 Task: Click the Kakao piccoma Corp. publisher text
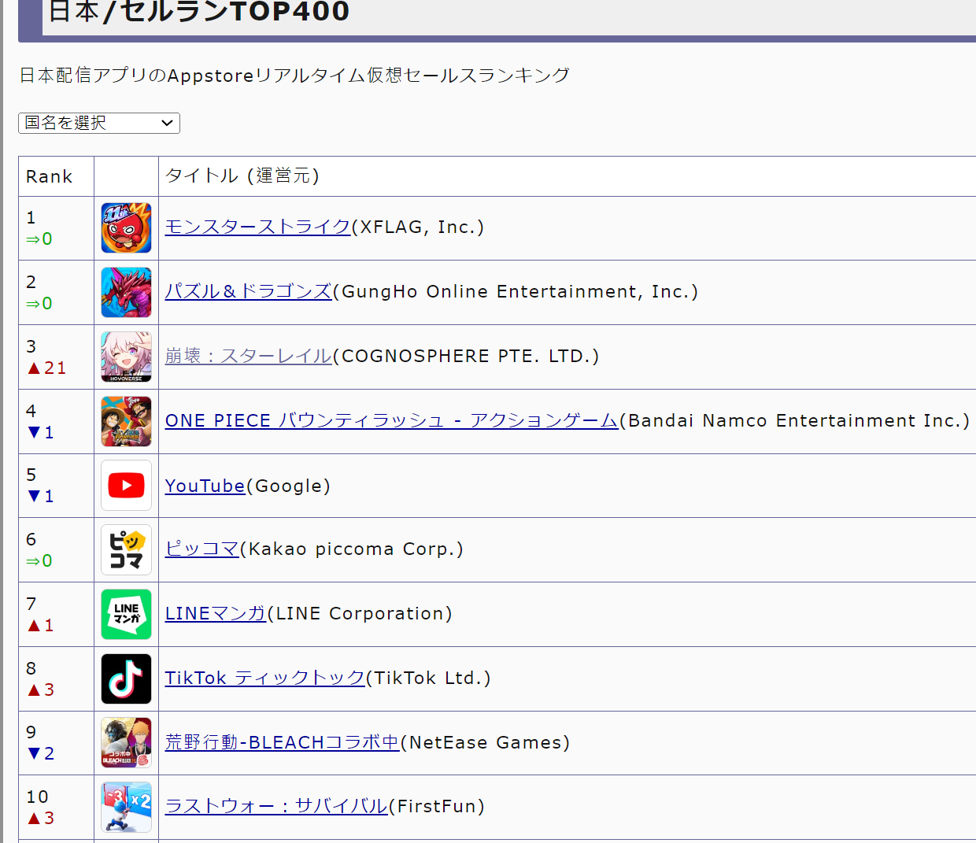352,549
